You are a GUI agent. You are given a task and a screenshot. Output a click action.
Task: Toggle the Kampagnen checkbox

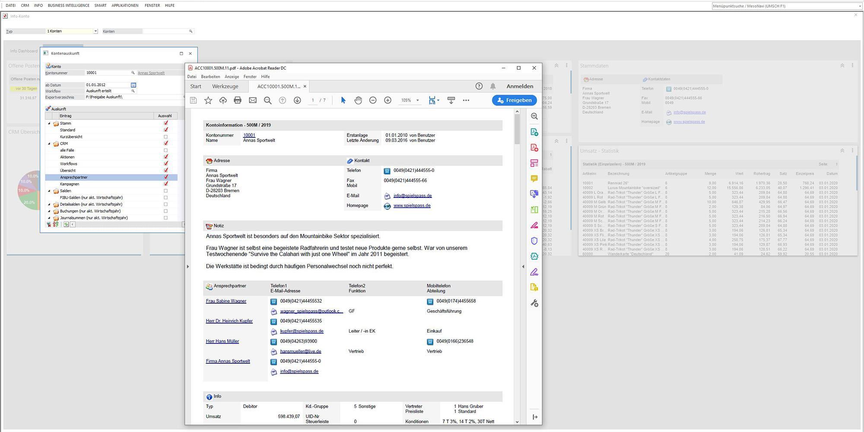click(165, 184)
